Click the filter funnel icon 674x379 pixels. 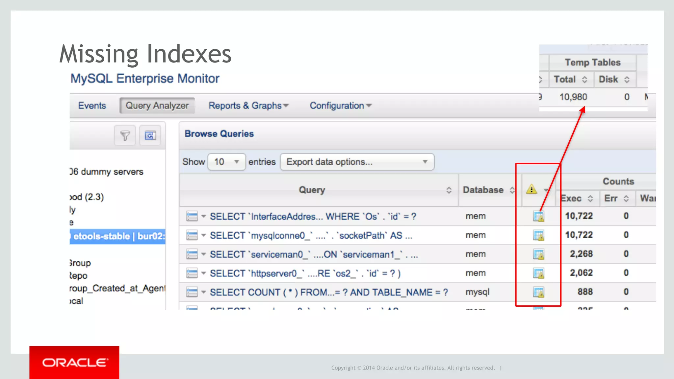coord(125,135)
